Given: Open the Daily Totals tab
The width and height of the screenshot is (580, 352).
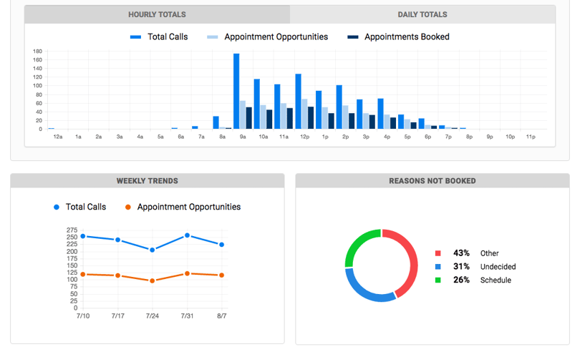Looking at the screenshot, I should click(422, 14).
